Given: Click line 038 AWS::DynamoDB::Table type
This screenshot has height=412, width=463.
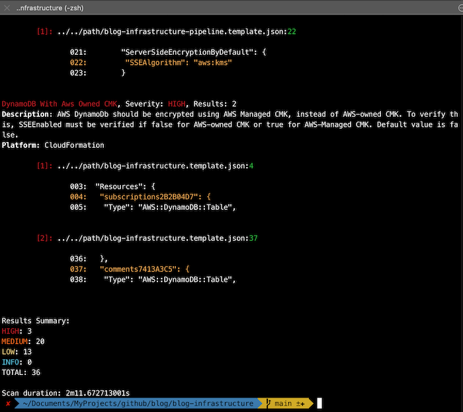Looking at the screenshot, I should 153,279.
